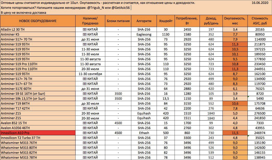The height and width of the screenshot is (160, 272).
Task: Click the payback cell "10,6"
Action: pyautogui.click(x=235, y=103)
